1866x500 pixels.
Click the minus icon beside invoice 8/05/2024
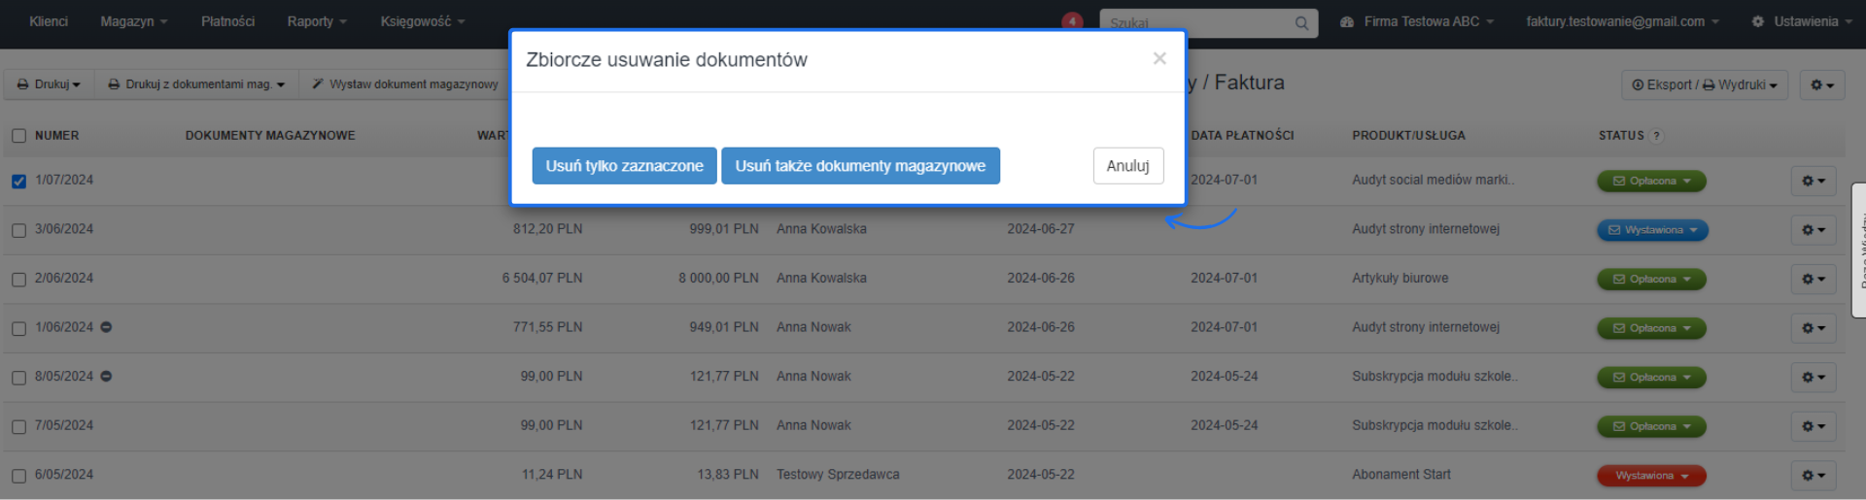coord(107,377)
